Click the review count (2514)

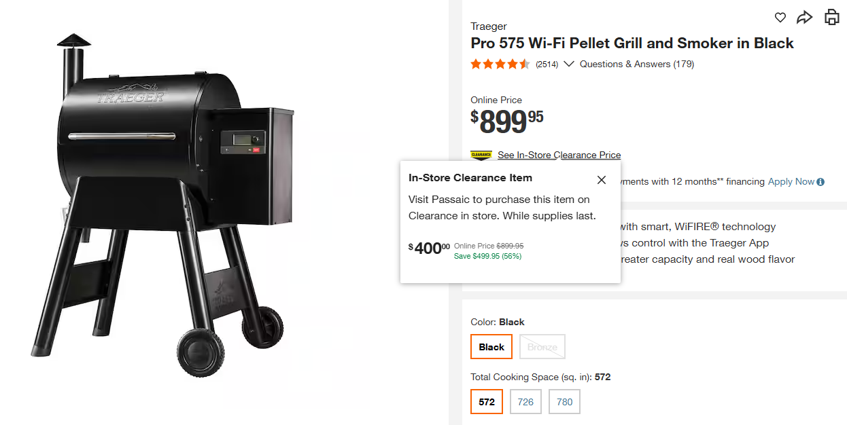tap(547, 64)
